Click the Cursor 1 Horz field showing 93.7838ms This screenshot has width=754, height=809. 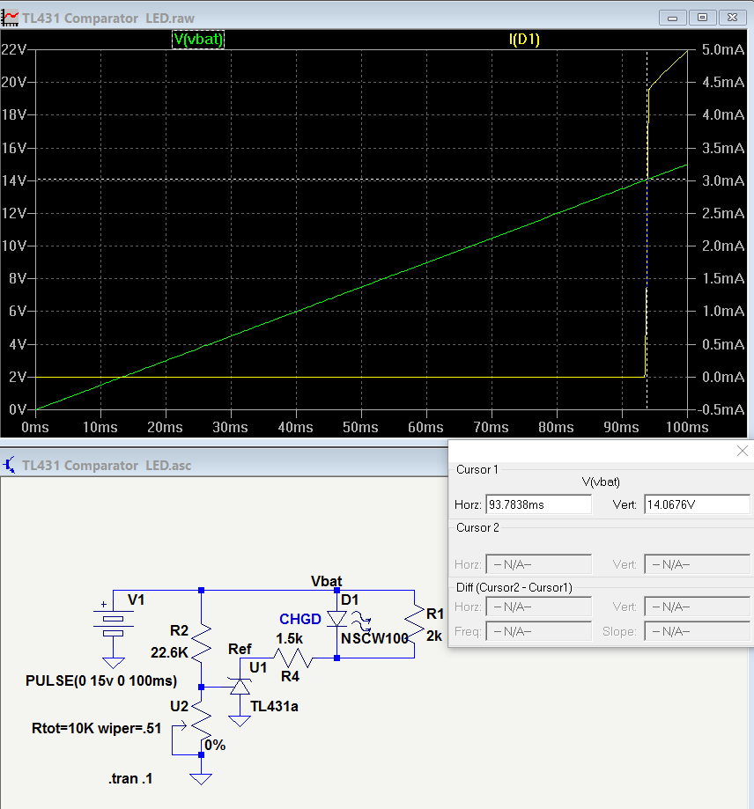point(539,504)
